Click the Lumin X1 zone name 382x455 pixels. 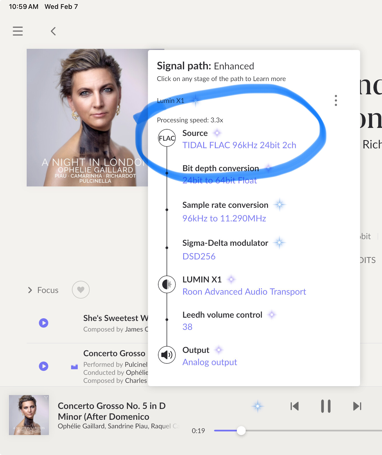pos(171,101)
